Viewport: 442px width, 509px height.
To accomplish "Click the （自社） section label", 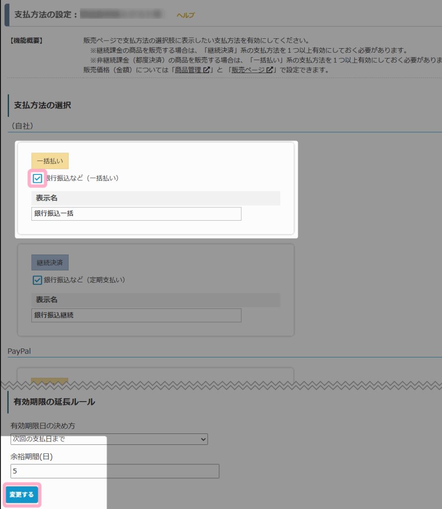I will [21, 126].
